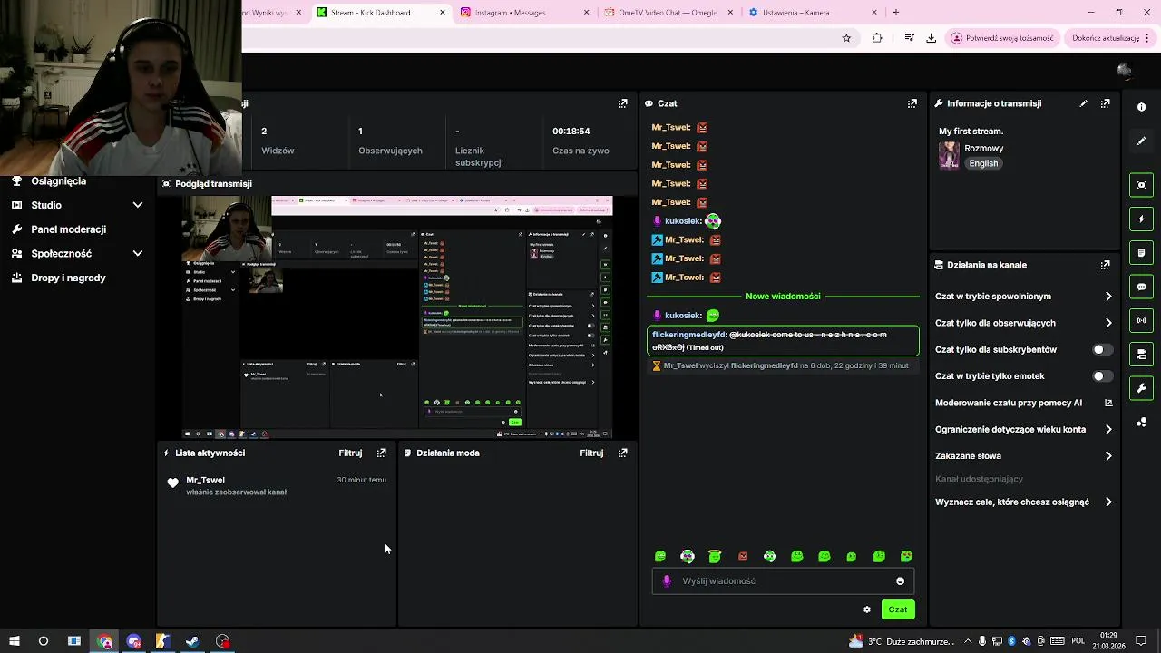Image resolution: width=1161 pixels, height=653 pixels.
Task: Click the pencil icon in the right sidebar
Action: (x=1141, y=141)
